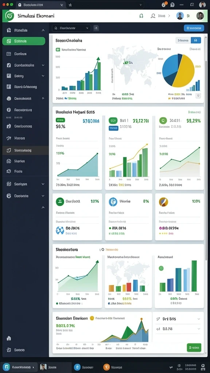The width and height of the screenshot is (210, 373).
Task: Open the search dropdown in the toolbar
Action: [x=71, y=28]
